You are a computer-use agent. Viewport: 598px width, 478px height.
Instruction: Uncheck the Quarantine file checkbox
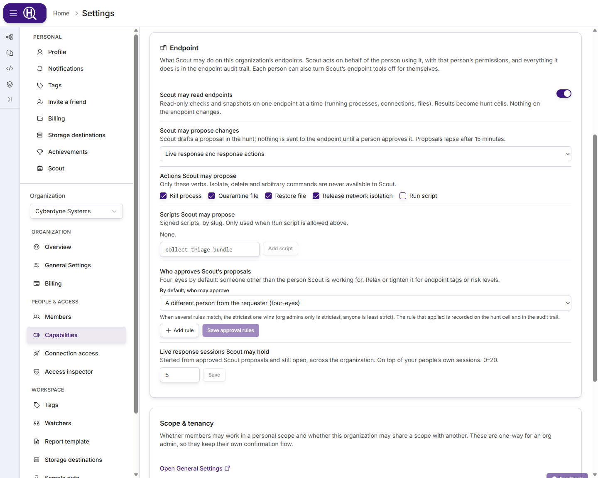(x=212, y=196)
